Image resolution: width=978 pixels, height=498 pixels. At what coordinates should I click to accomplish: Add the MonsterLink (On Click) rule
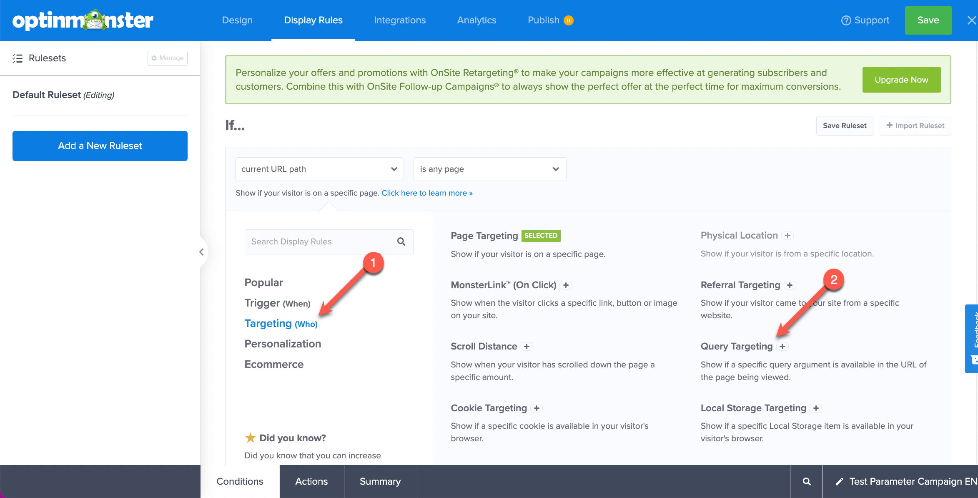click(x=566, y=285)
